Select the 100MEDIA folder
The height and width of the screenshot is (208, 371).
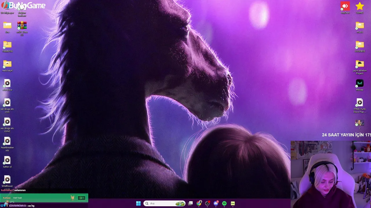pos(7,47)
